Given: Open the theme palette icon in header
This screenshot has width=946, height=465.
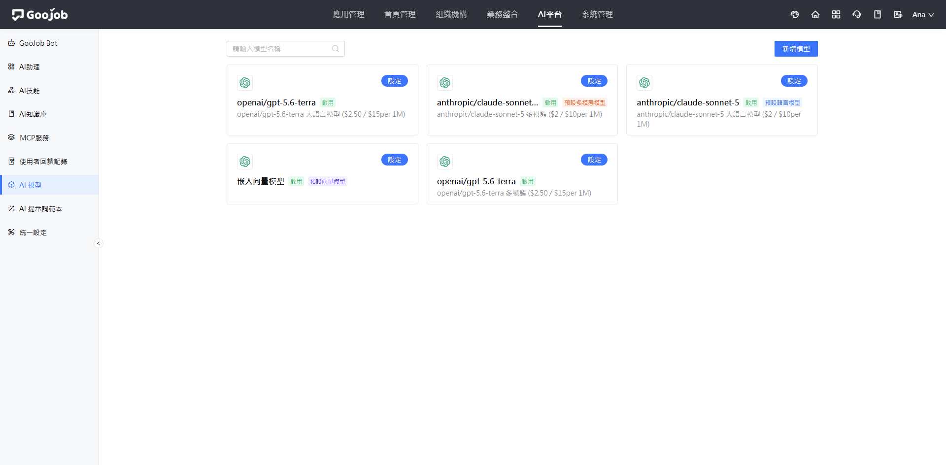Looking at the screenshot, I should coord(795,15).
